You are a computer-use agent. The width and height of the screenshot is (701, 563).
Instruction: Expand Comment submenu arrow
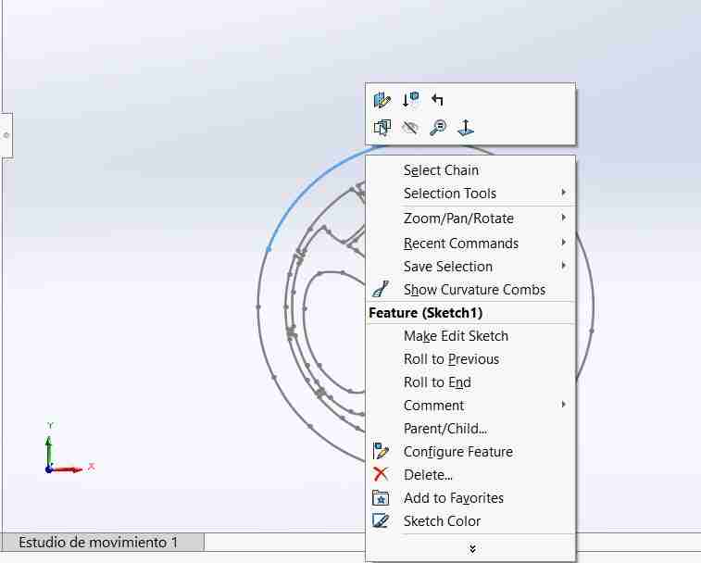click(x=563, y=405)
